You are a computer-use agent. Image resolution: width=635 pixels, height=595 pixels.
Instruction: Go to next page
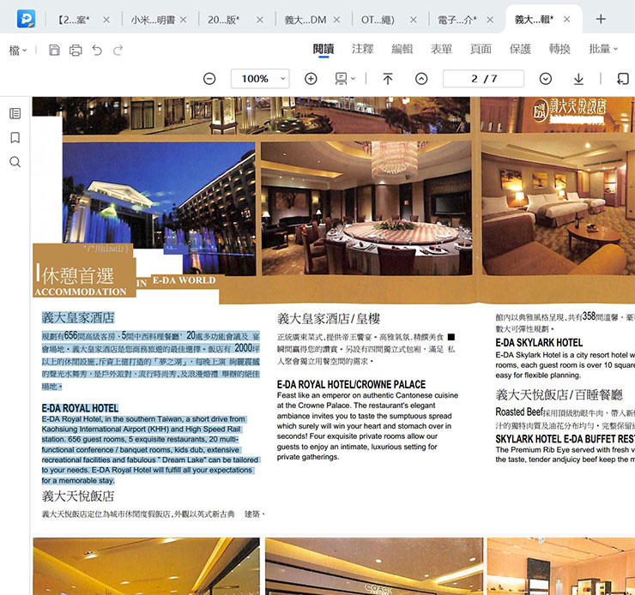[546, 79]
